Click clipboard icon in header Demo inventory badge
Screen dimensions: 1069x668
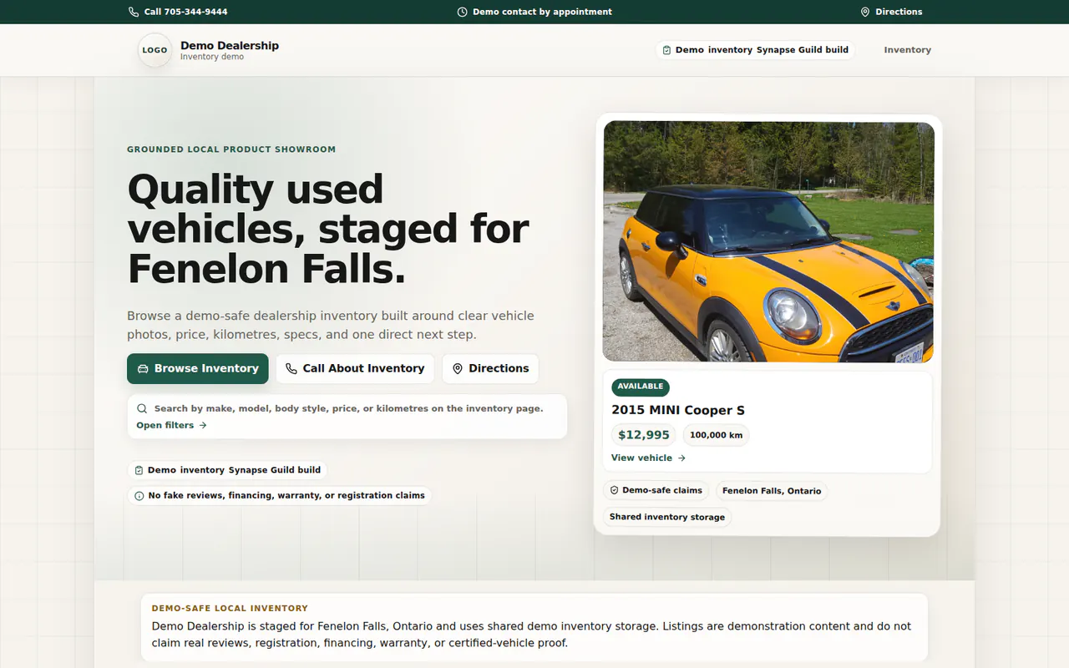coord(666,50)
